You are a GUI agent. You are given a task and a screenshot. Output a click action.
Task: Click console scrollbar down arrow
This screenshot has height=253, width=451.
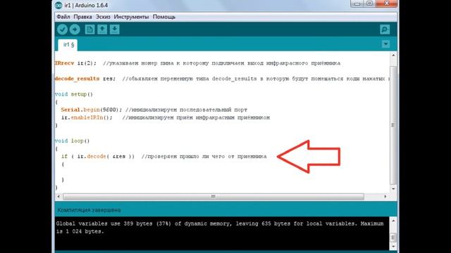(393, 247)
